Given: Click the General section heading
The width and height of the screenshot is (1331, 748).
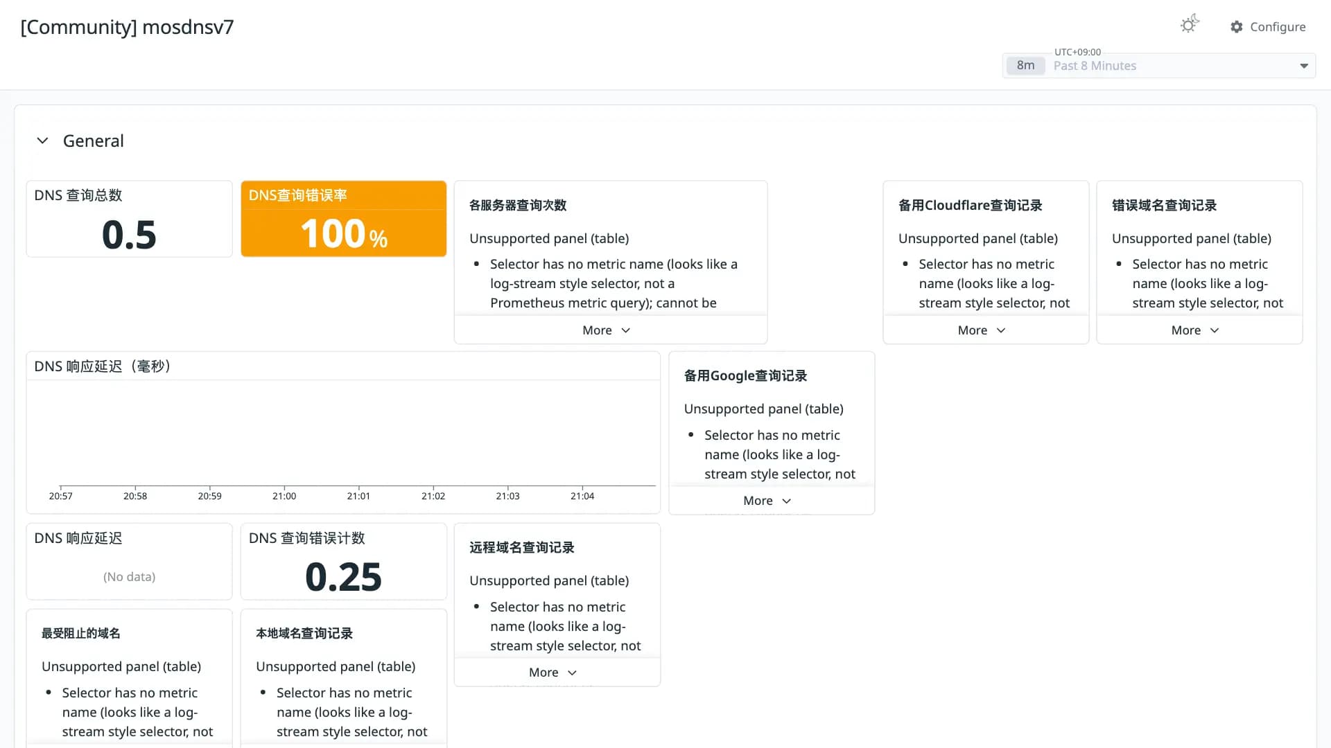Looking at the screenshot, I should (x=94, y=141).
